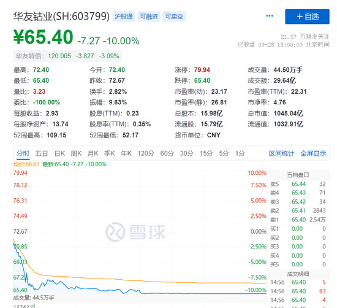Open 区间统计 range statistics
337x308 pixels.
(281, 153)
